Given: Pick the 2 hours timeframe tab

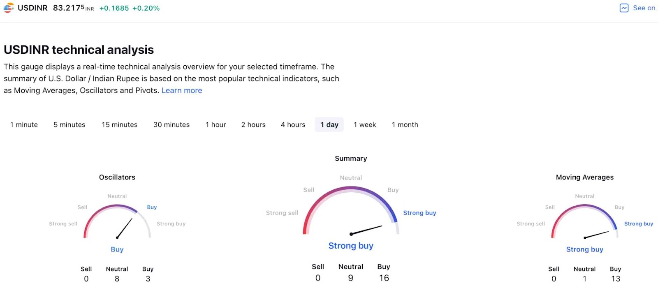Looking at the screenshot, I should click(x=253, y=124).
